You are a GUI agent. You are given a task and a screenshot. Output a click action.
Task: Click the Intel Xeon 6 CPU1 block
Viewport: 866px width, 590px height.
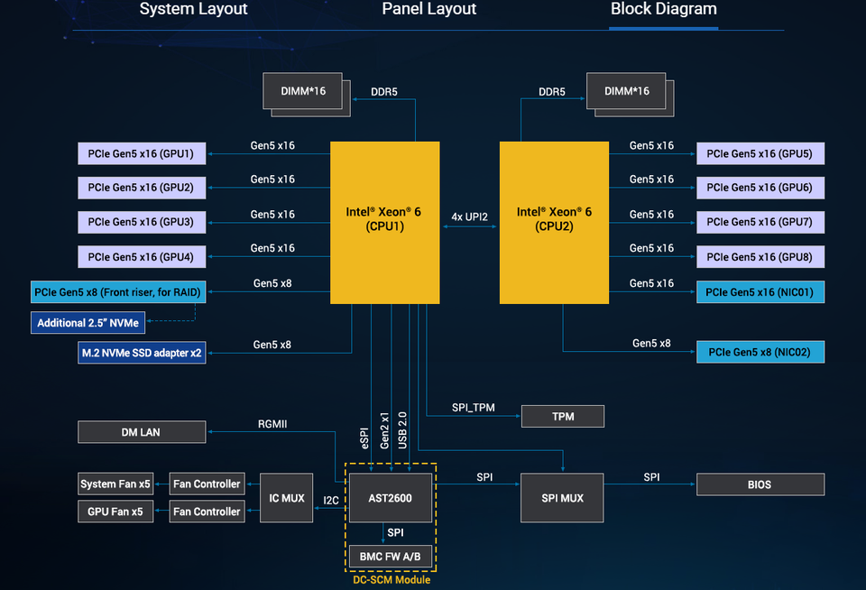click(385, 223)
